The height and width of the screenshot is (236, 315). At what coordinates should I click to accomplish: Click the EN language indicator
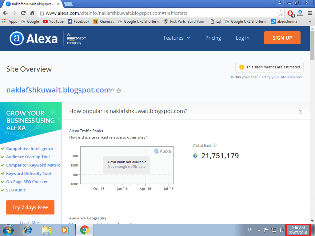tap(250, 229)
